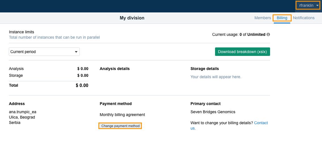Download the breakdown xslx file
Image resolution: width=322 pixels, height=142 pixels.
click(x=242, y=52)
